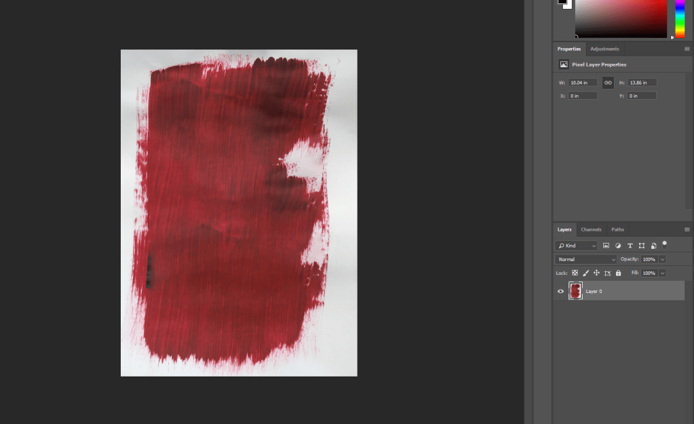Toggle the width-height link constraint
Screen dimensions: 694x424
point(608,83)
